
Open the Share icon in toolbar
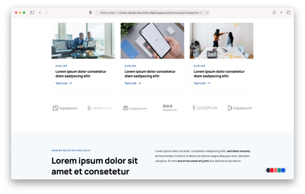click(274, 13)
